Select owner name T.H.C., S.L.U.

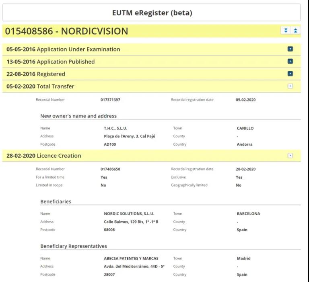click(x=115, y=128)
